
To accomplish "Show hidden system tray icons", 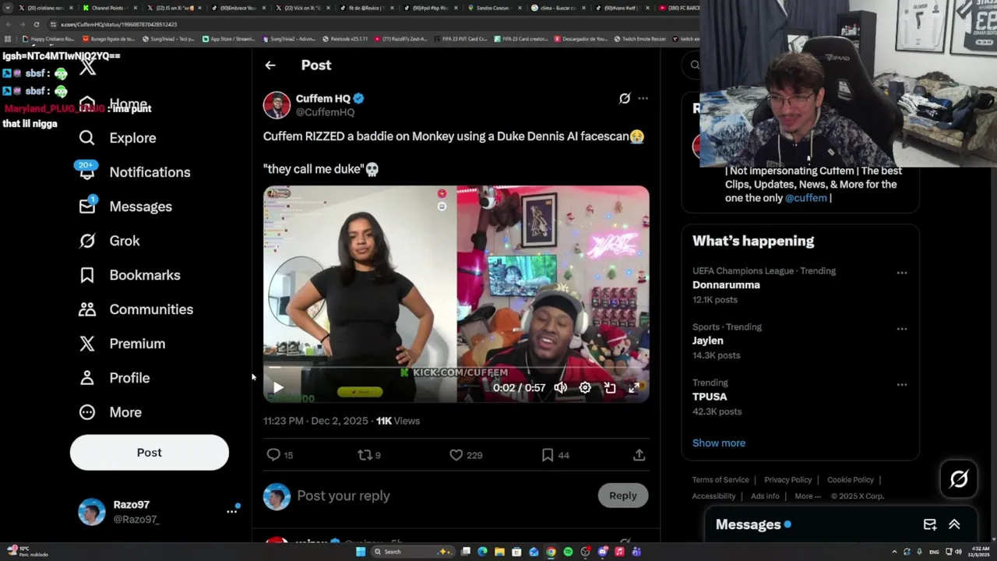I will 894,552.
